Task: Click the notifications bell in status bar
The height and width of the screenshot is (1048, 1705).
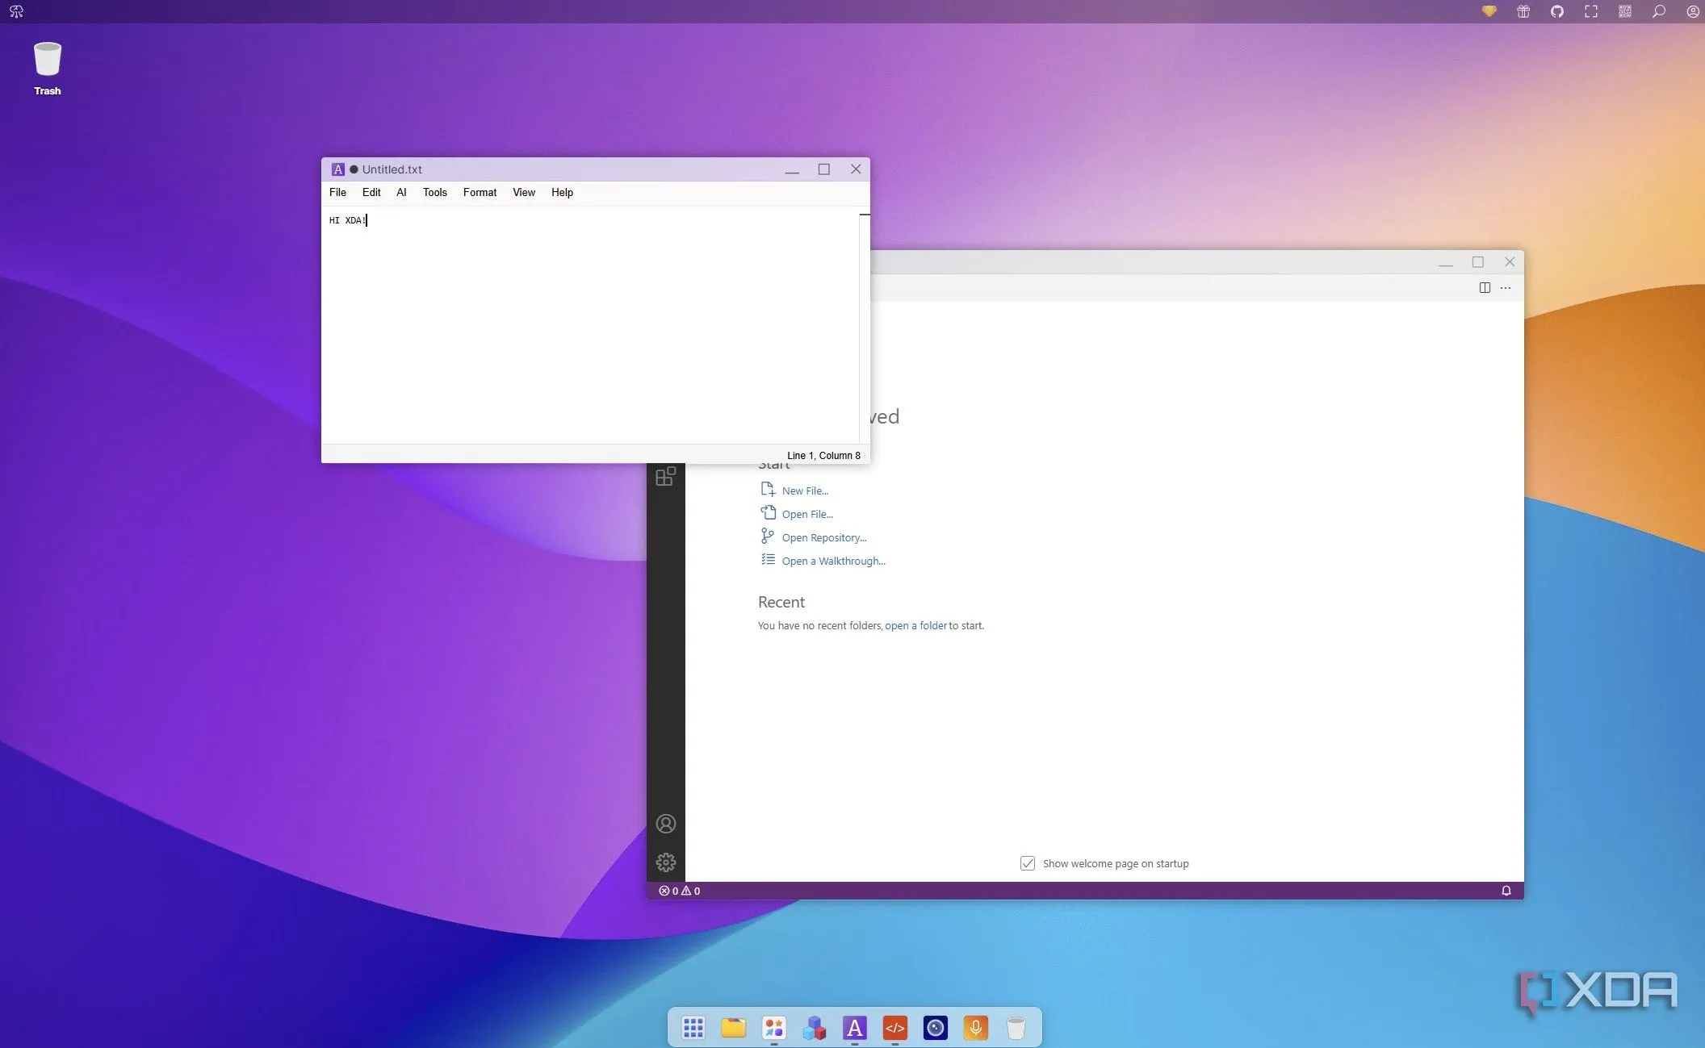Action: click(1506, 891)
